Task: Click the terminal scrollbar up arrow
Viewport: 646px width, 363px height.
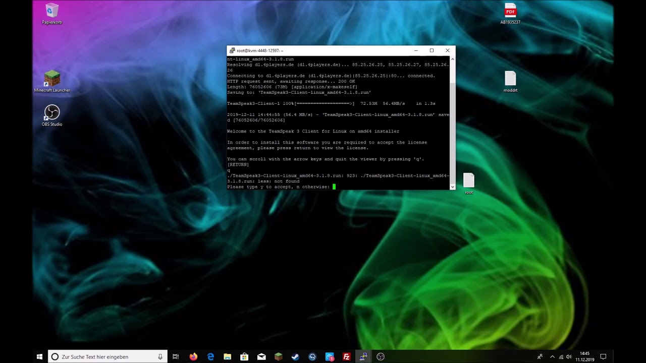Action: coord(452,59)
